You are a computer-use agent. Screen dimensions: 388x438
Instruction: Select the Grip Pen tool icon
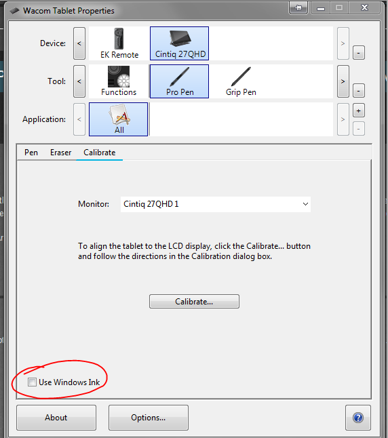tap(241, 81)
